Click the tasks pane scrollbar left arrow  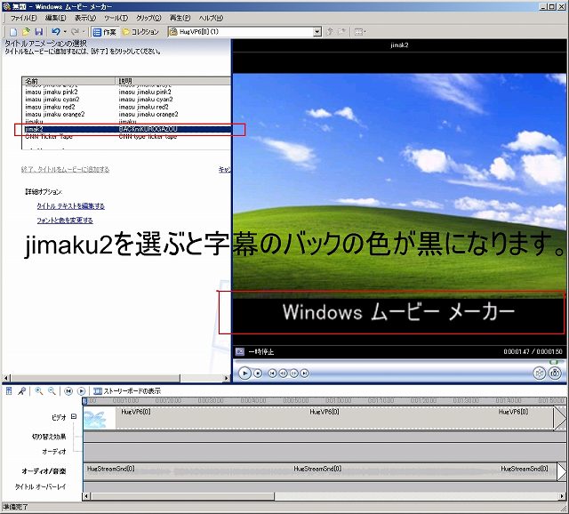click(6, 378)
